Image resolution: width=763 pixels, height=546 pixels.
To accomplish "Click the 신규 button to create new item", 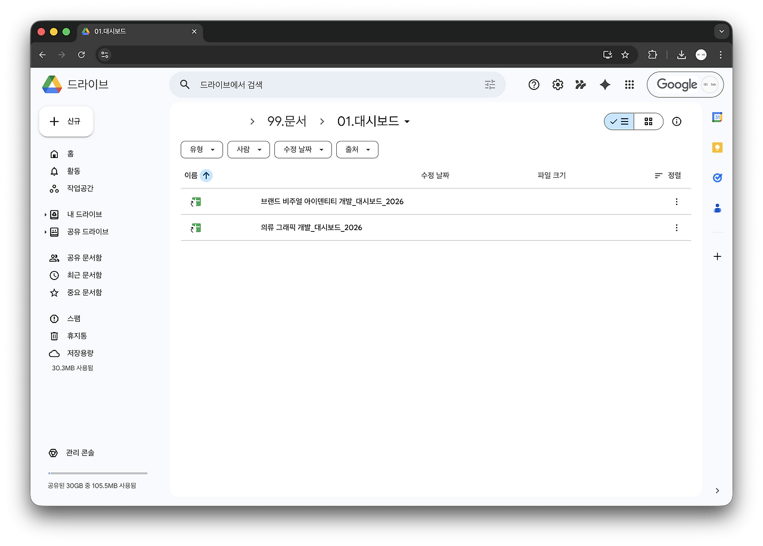I will tap(66, 121).
